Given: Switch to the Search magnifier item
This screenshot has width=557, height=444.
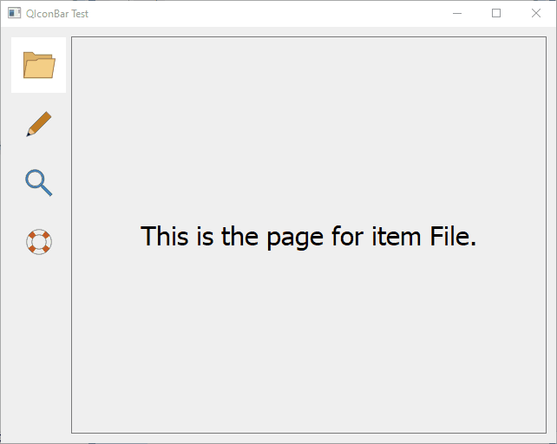Looking at the screenshot, I should point(39,183).
